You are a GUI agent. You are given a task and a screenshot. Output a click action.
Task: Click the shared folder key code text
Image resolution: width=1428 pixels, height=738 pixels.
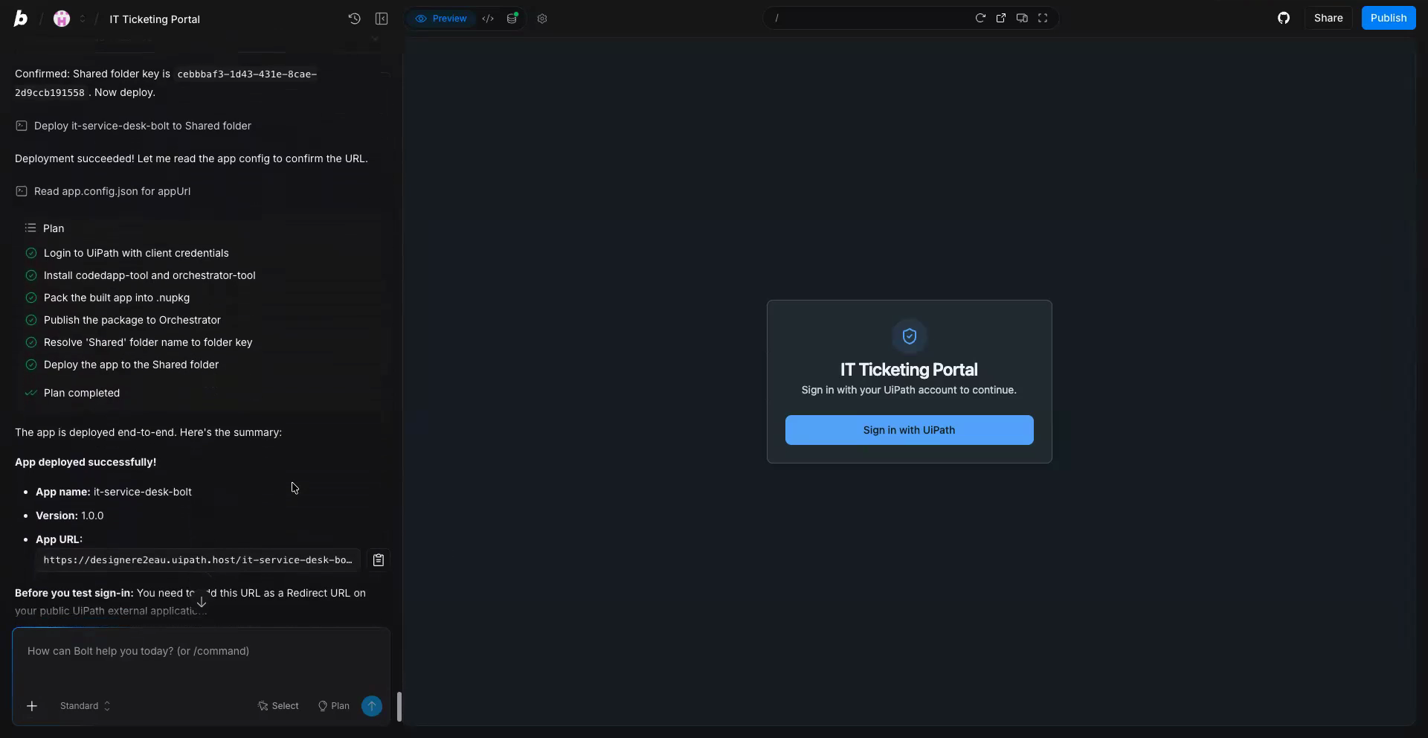(x=167, y=83)
